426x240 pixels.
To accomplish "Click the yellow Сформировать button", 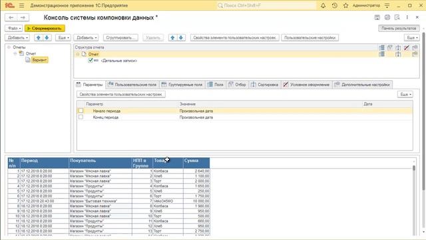I will click(x=45, y=28).
